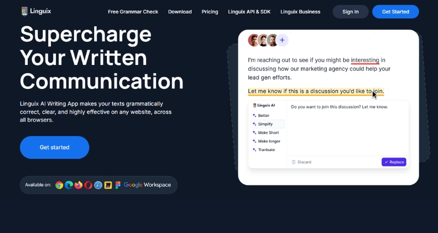Click the Firefox browser icon

click(78, 185)
